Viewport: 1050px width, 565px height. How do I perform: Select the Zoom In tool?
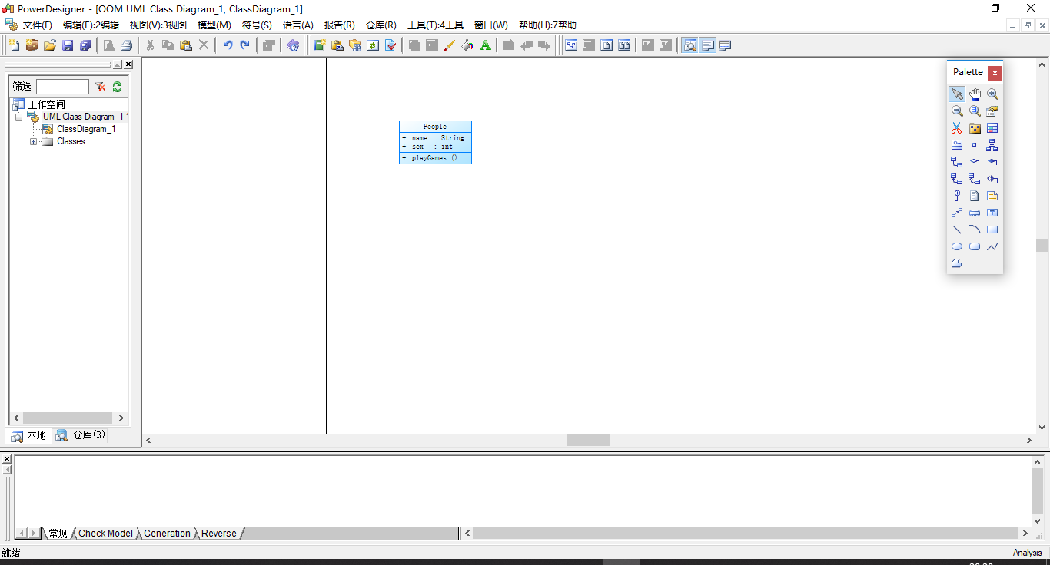(x=992, y=94)
